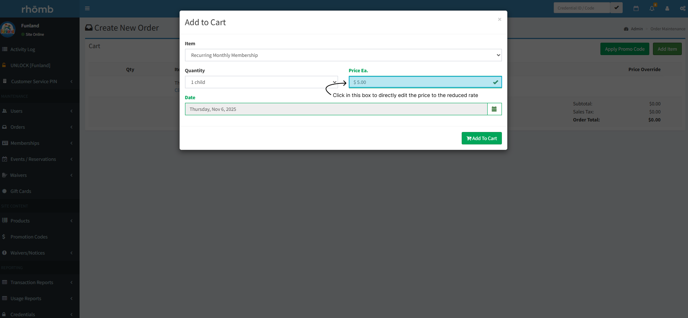
Task: Open the Item dropdown selector
Action: (x=343, y=55)
